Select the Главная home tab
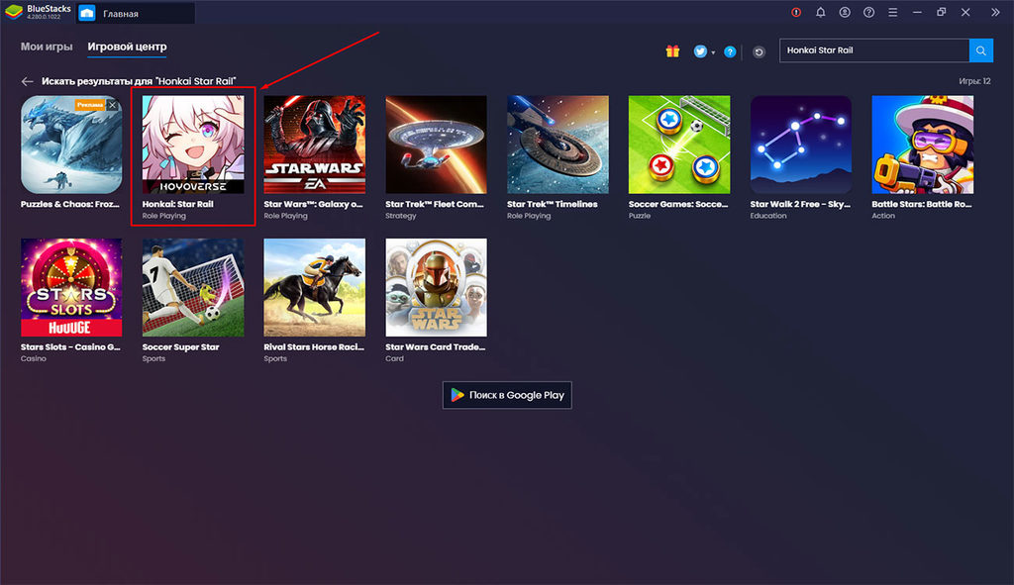1014x585 pixels. coord(136,13)
